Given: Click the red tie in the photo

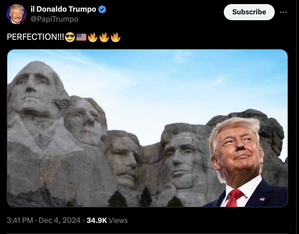Looking at the screenshot, I should tap(234, 198).
